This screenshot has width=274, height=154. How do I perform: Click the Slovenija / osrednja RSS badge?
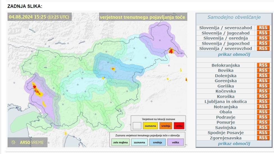pos(263,38)
